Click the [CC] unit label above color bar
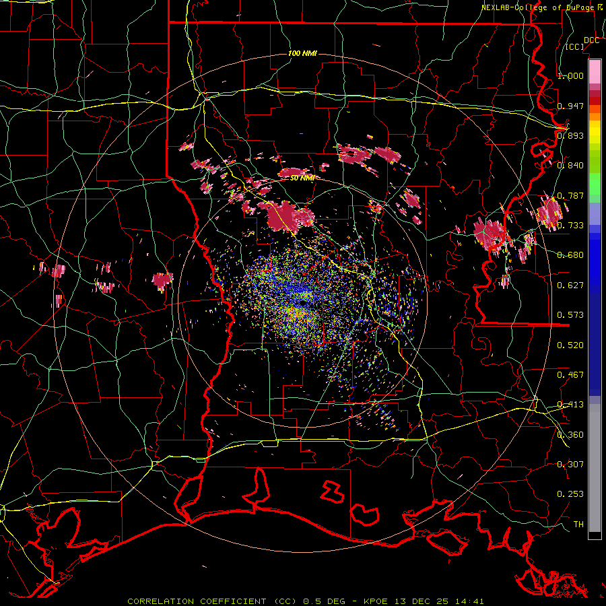Image resolution: width=606 pixels, height=606 pixels. pyautogui.click(x=575, y=47)
